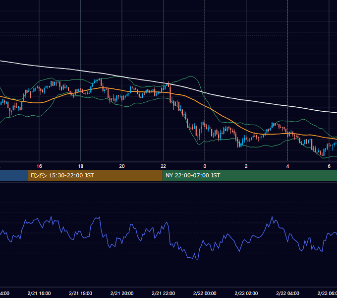Click the hour 16 axis tick label
Image resolution: width=337 pixels, height=298 pixels.
tap(39, 166)
